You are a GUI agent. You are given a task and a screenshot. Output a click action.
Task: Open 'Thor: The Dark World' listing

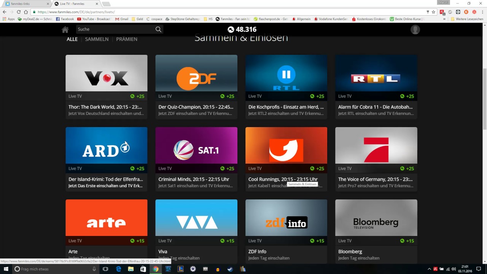pos(105,107)
